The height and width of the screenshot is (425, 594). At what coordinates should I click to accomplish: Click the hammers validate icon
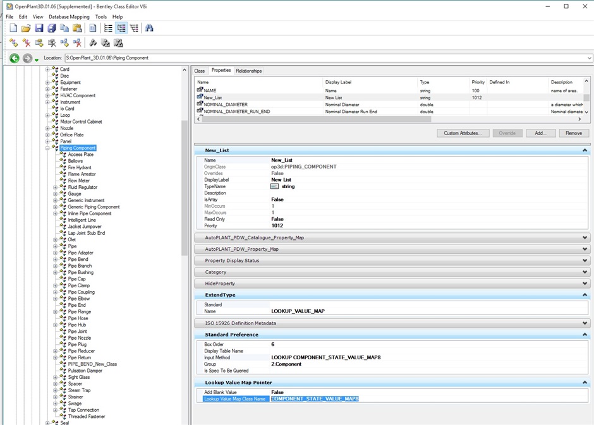coord(93,43)
